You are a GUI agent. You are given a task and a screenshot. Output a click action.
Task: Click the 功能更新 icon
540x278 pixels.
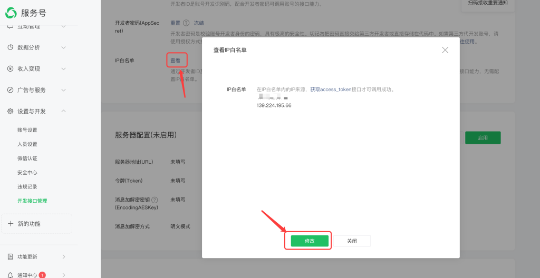pos(11,256)
